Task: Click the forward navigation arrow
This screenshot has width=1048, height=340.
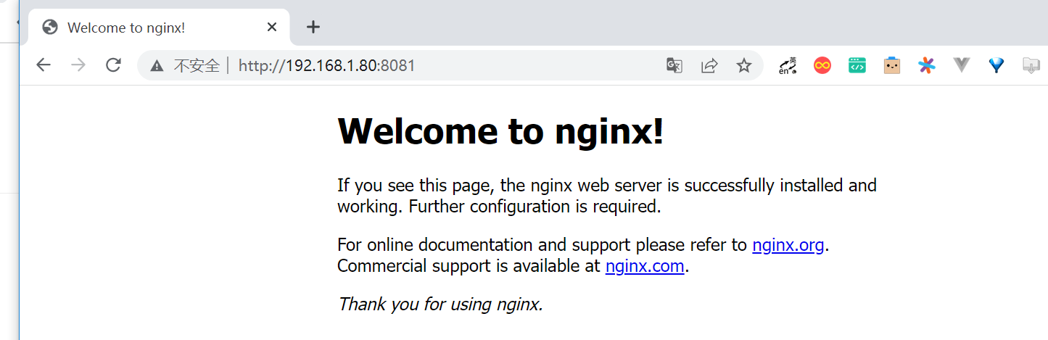Action: click(78, 65)
